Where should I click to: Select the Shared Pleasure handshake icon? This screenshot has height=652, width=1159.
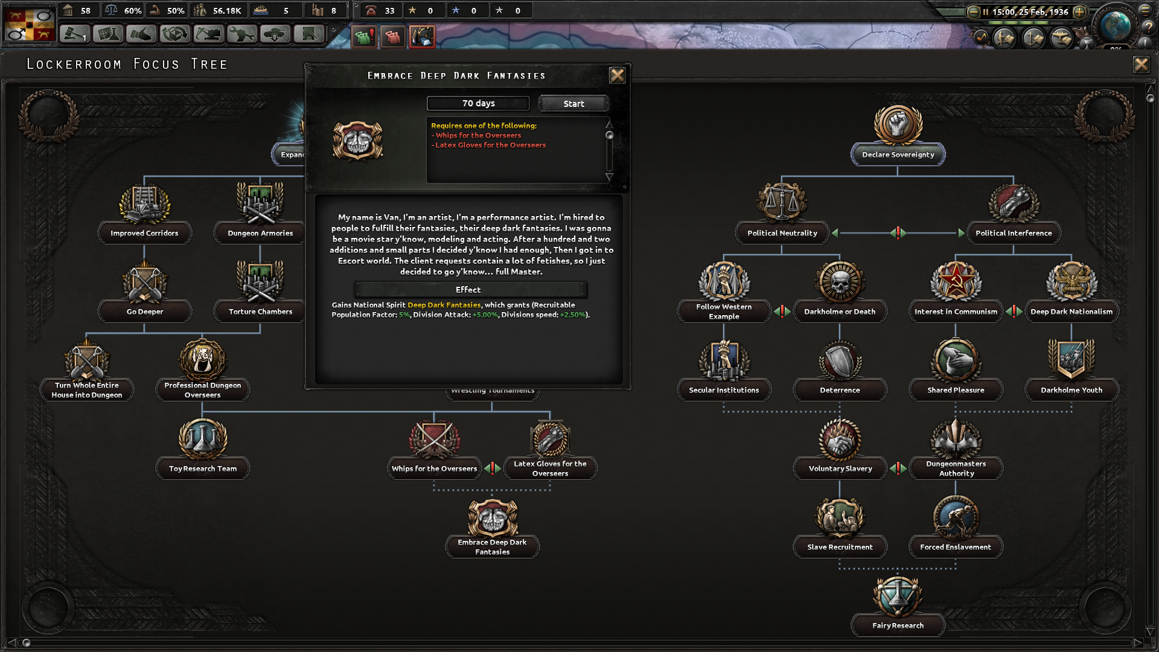[956, 360]
